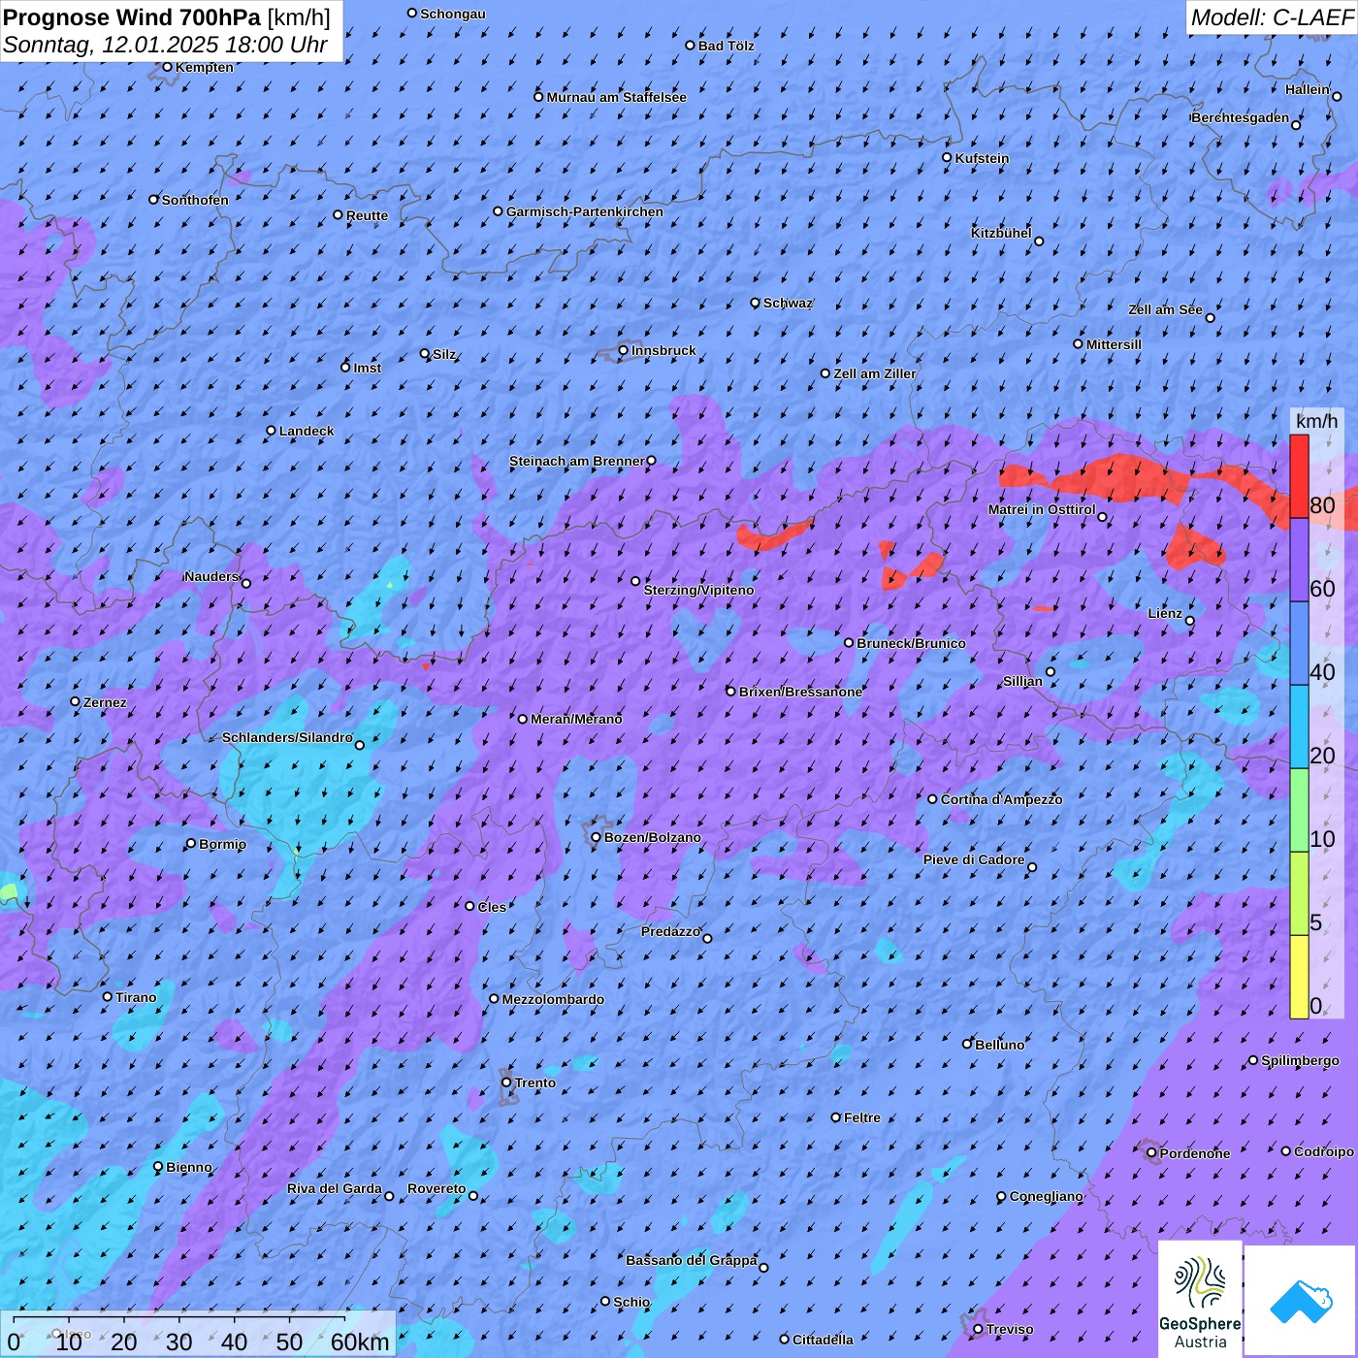Click the Bassano del Grappa label

[x=691, y=1260]
